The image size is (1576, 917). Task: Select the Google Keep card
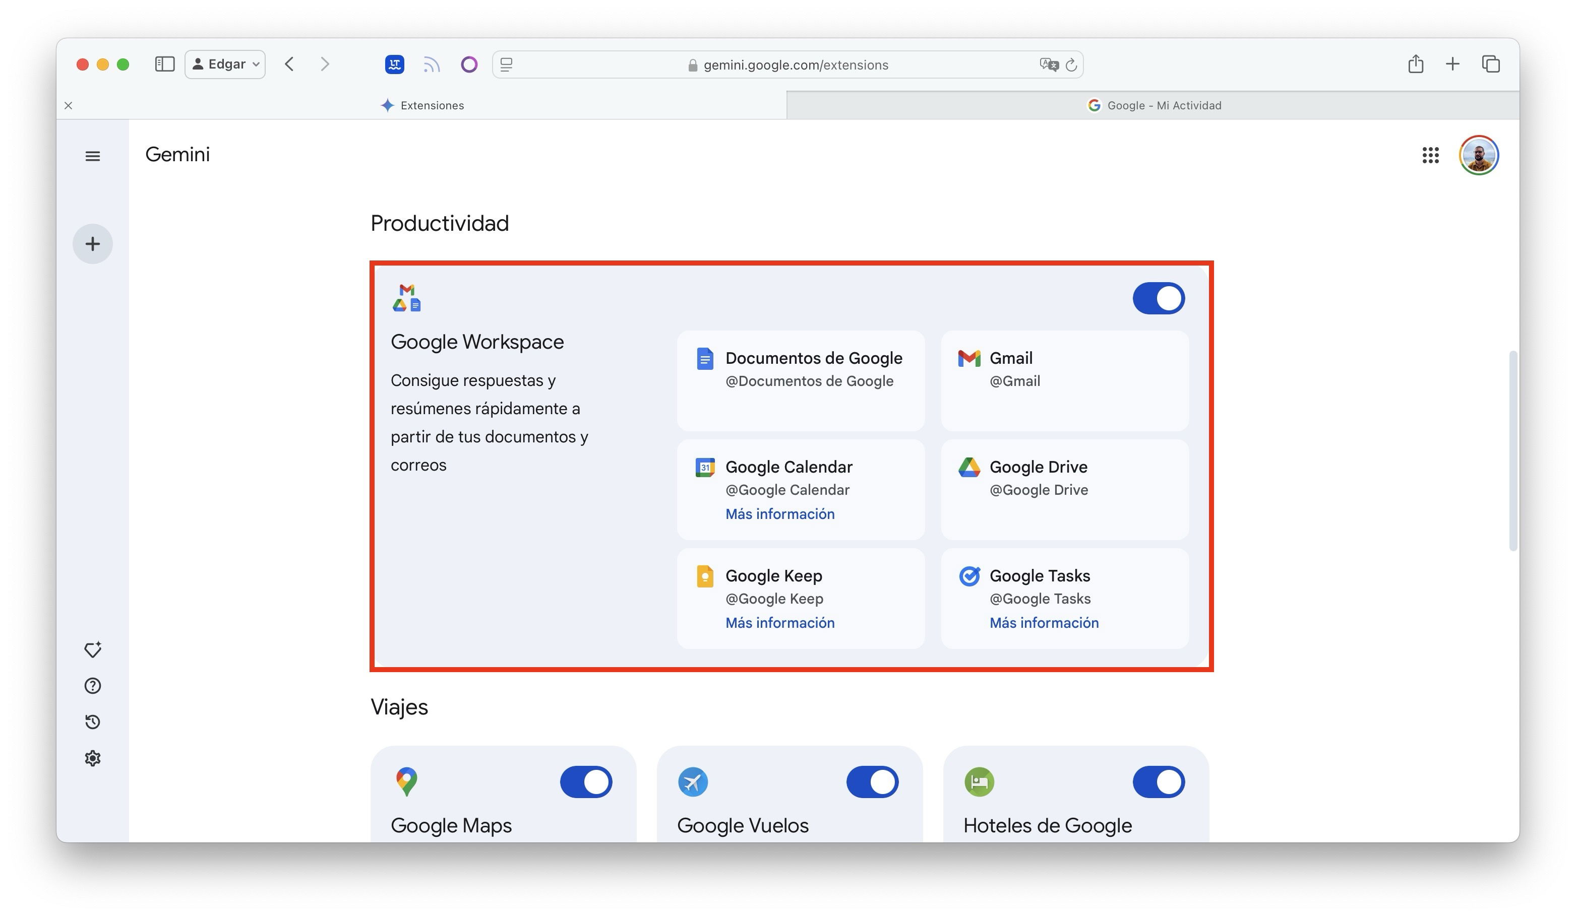tap(801, 598)
